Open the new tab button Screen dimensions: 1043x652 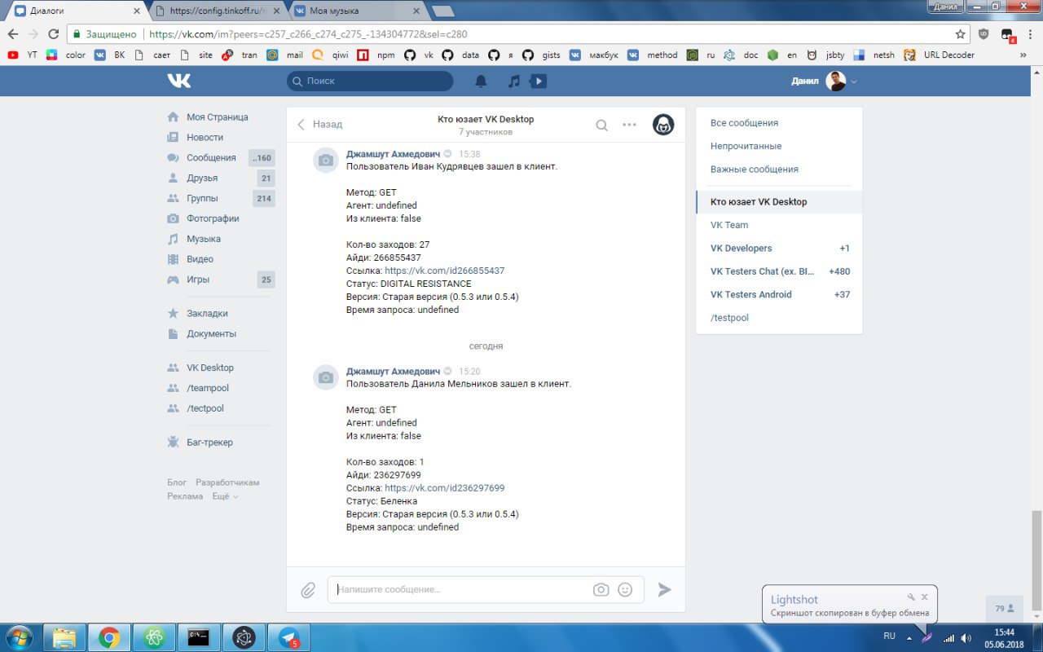[442, 11]
